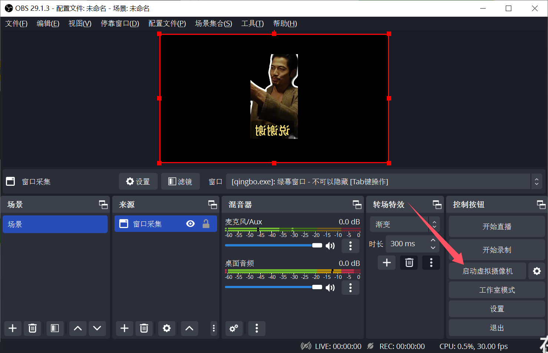
Task: Move scene down with arrow icon
Action: [x=97, y=328]
